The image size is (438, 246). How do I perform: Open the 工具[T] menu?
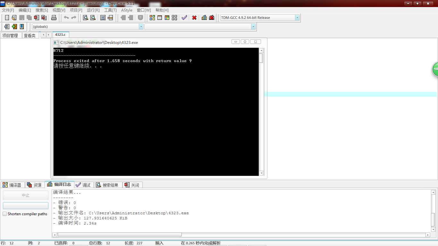coord(110,10)
